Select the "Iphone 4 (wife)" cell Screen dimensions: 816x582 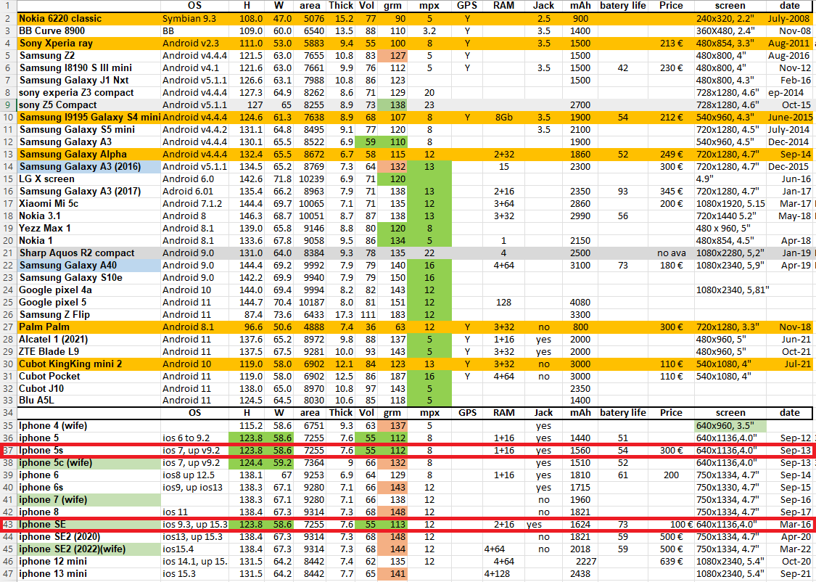(x=89, y=426)
